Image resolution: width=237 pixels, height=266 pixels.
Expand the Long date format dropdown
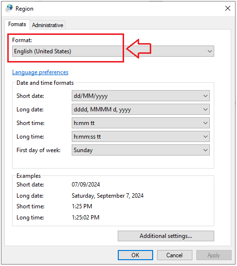click(x=141, y=110)
